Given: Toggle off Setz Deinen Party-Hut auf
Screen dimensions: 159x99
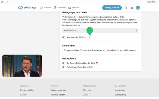Looking at the screenshot, I should (64, 67).
